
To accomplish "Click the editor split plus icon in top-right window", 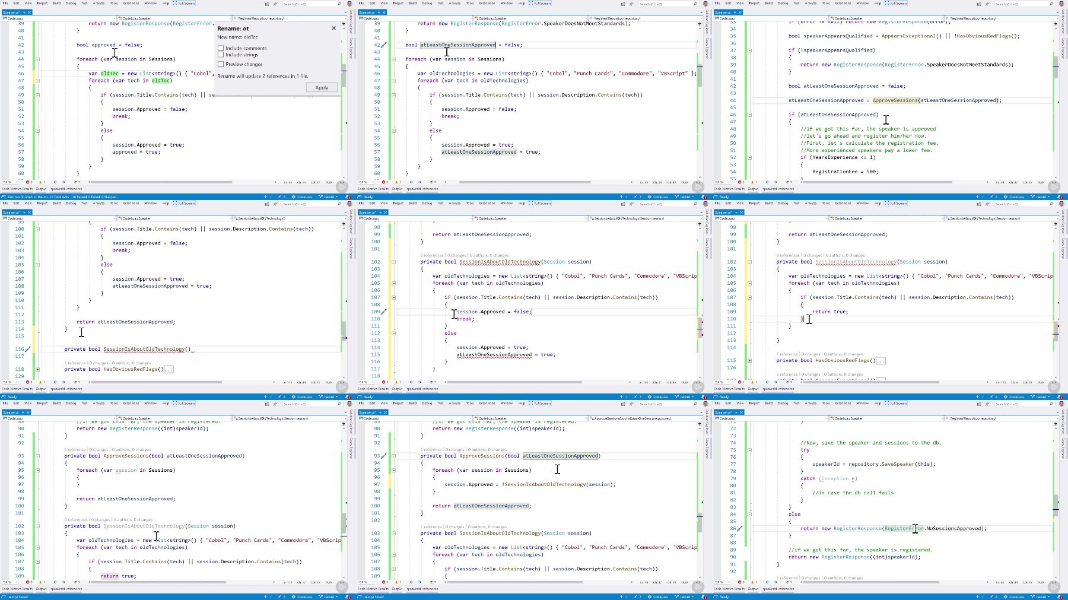I will pos(1056,24).
